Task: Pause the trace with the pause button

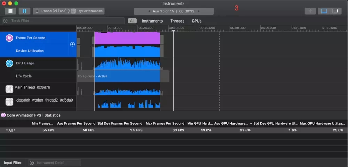Action: (24, 11)
